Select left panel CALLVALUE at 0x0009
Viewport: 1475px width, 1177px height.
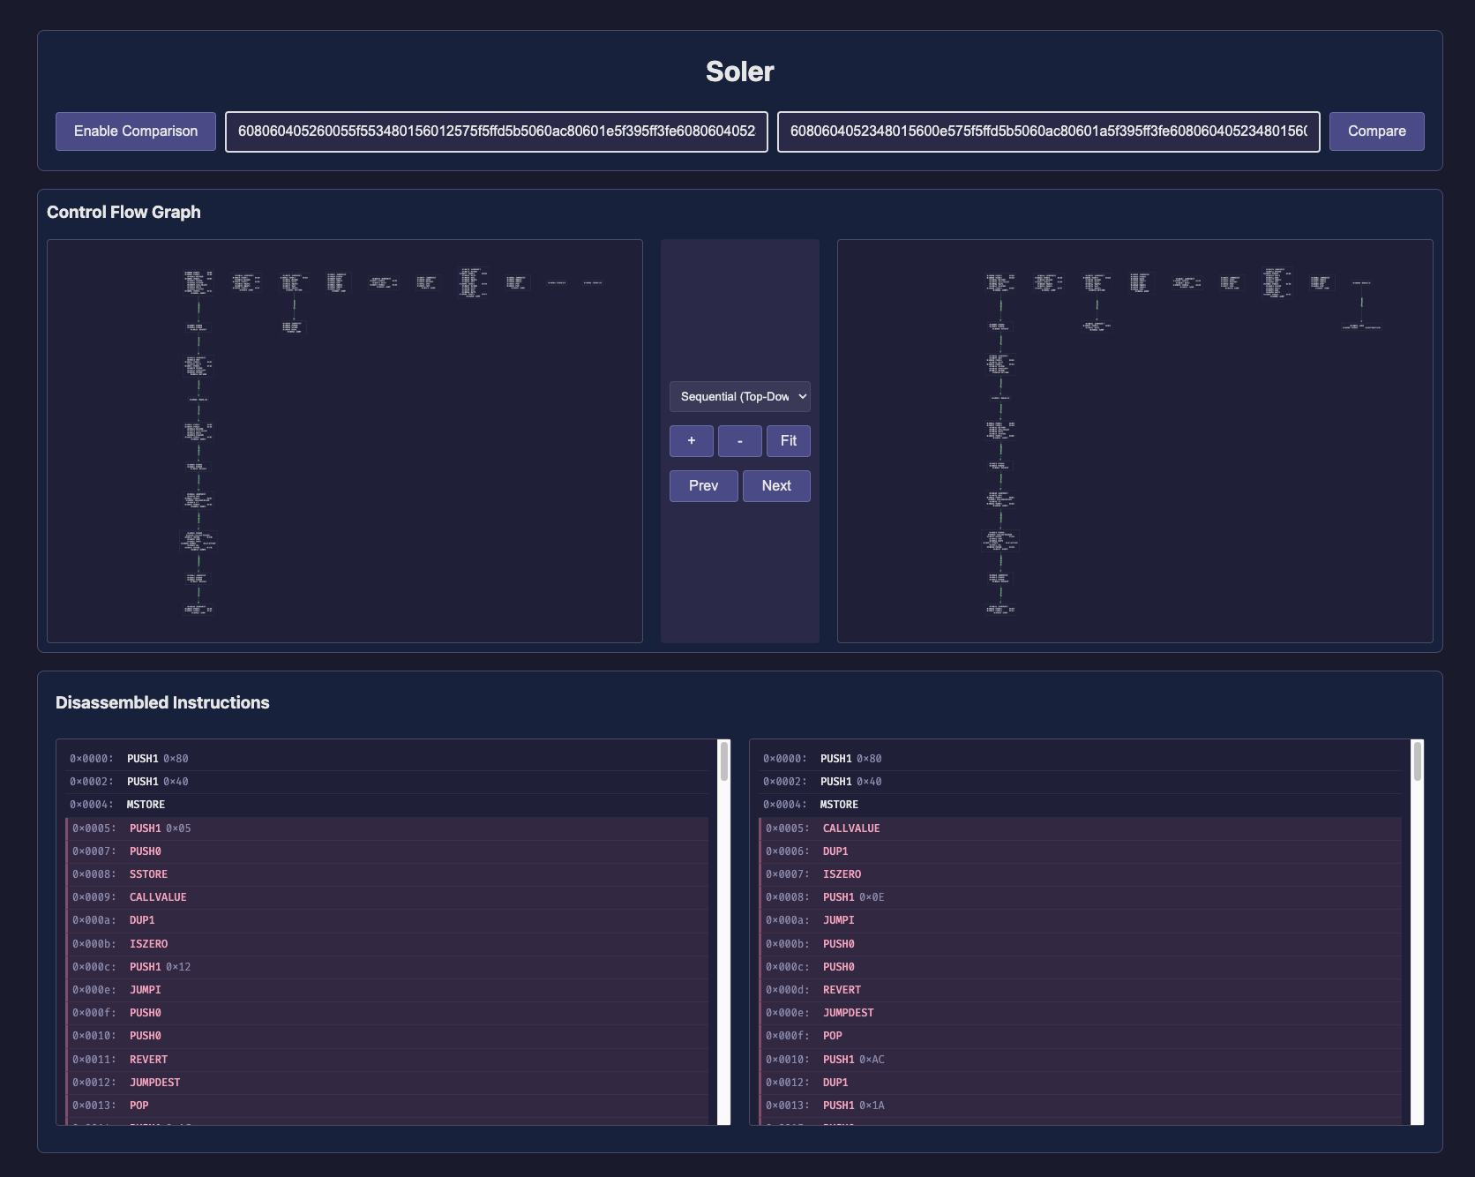click(158, 897)
